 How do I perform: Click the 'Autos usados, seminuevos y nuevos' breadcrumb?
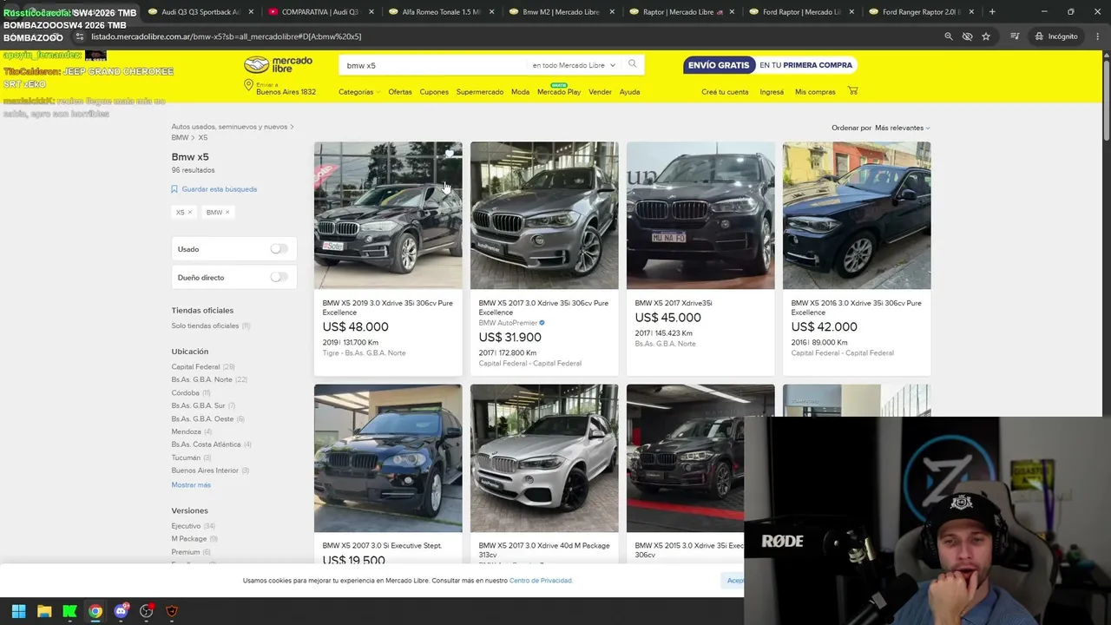click(229, 127)
